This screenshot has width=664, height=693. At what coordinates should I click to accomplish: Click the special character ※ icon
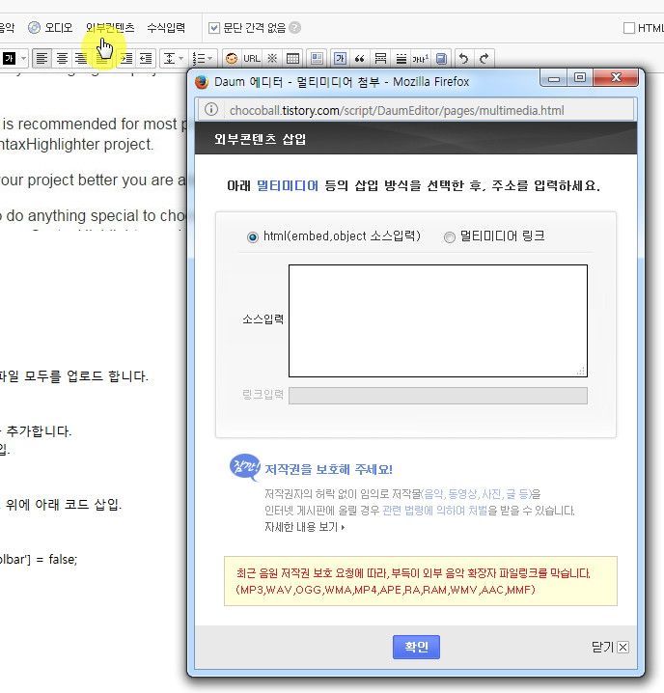(x=272, y=58)
